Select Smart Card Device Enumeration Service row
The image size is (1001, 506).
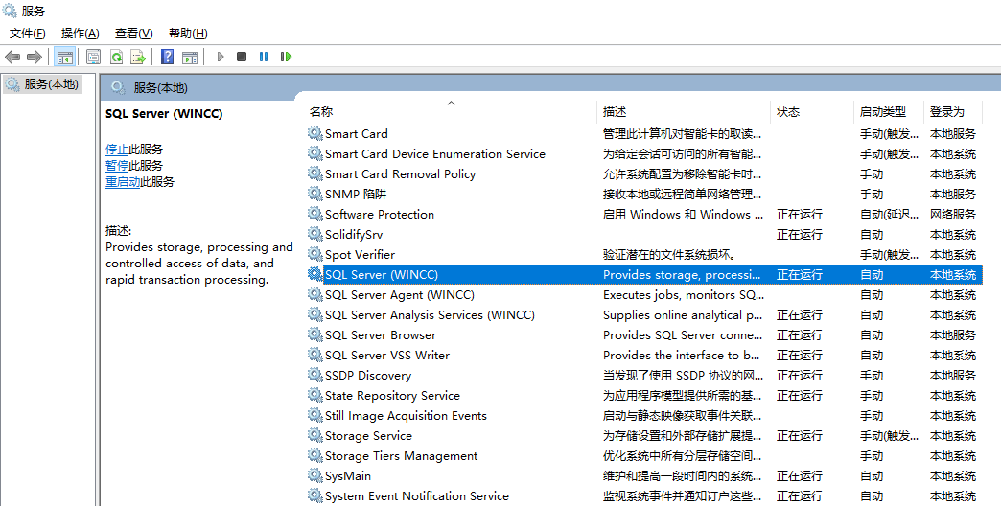[644, 153]
